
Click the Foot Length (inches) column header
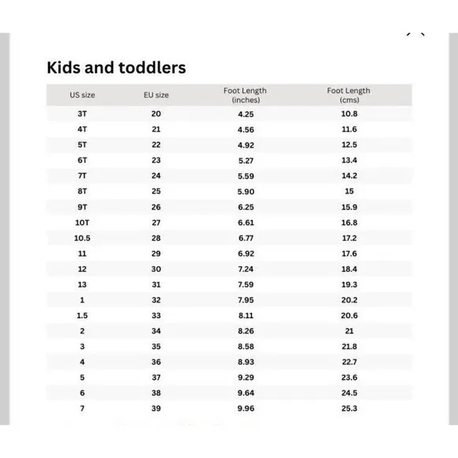coord(246,96)
